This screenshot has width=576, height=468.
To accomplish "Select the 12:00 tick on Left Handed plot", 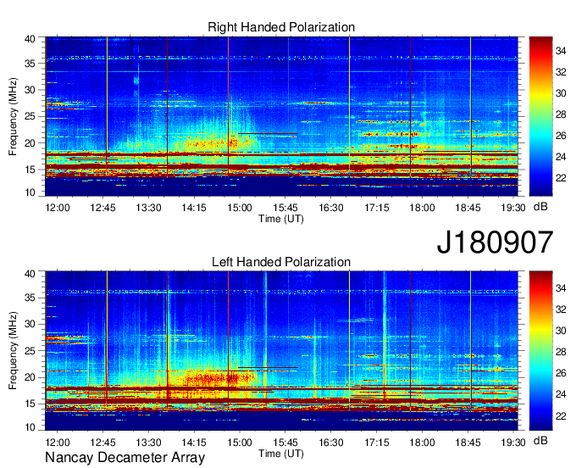I will coord(58,442).
